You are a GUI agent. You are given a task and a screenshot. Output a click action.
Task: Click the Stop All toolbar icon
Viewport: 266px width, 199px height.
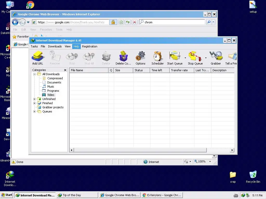coord(89,58)
